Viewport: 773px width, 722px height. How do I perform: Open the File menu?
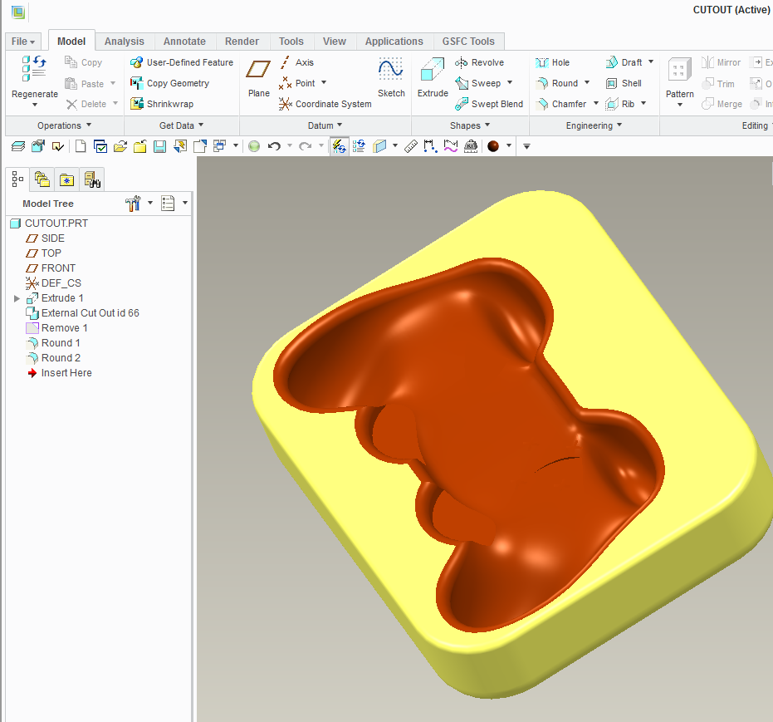coord(22,42)
